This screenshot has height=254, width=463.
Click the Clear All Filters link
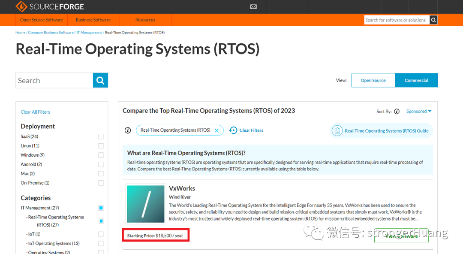35,112
